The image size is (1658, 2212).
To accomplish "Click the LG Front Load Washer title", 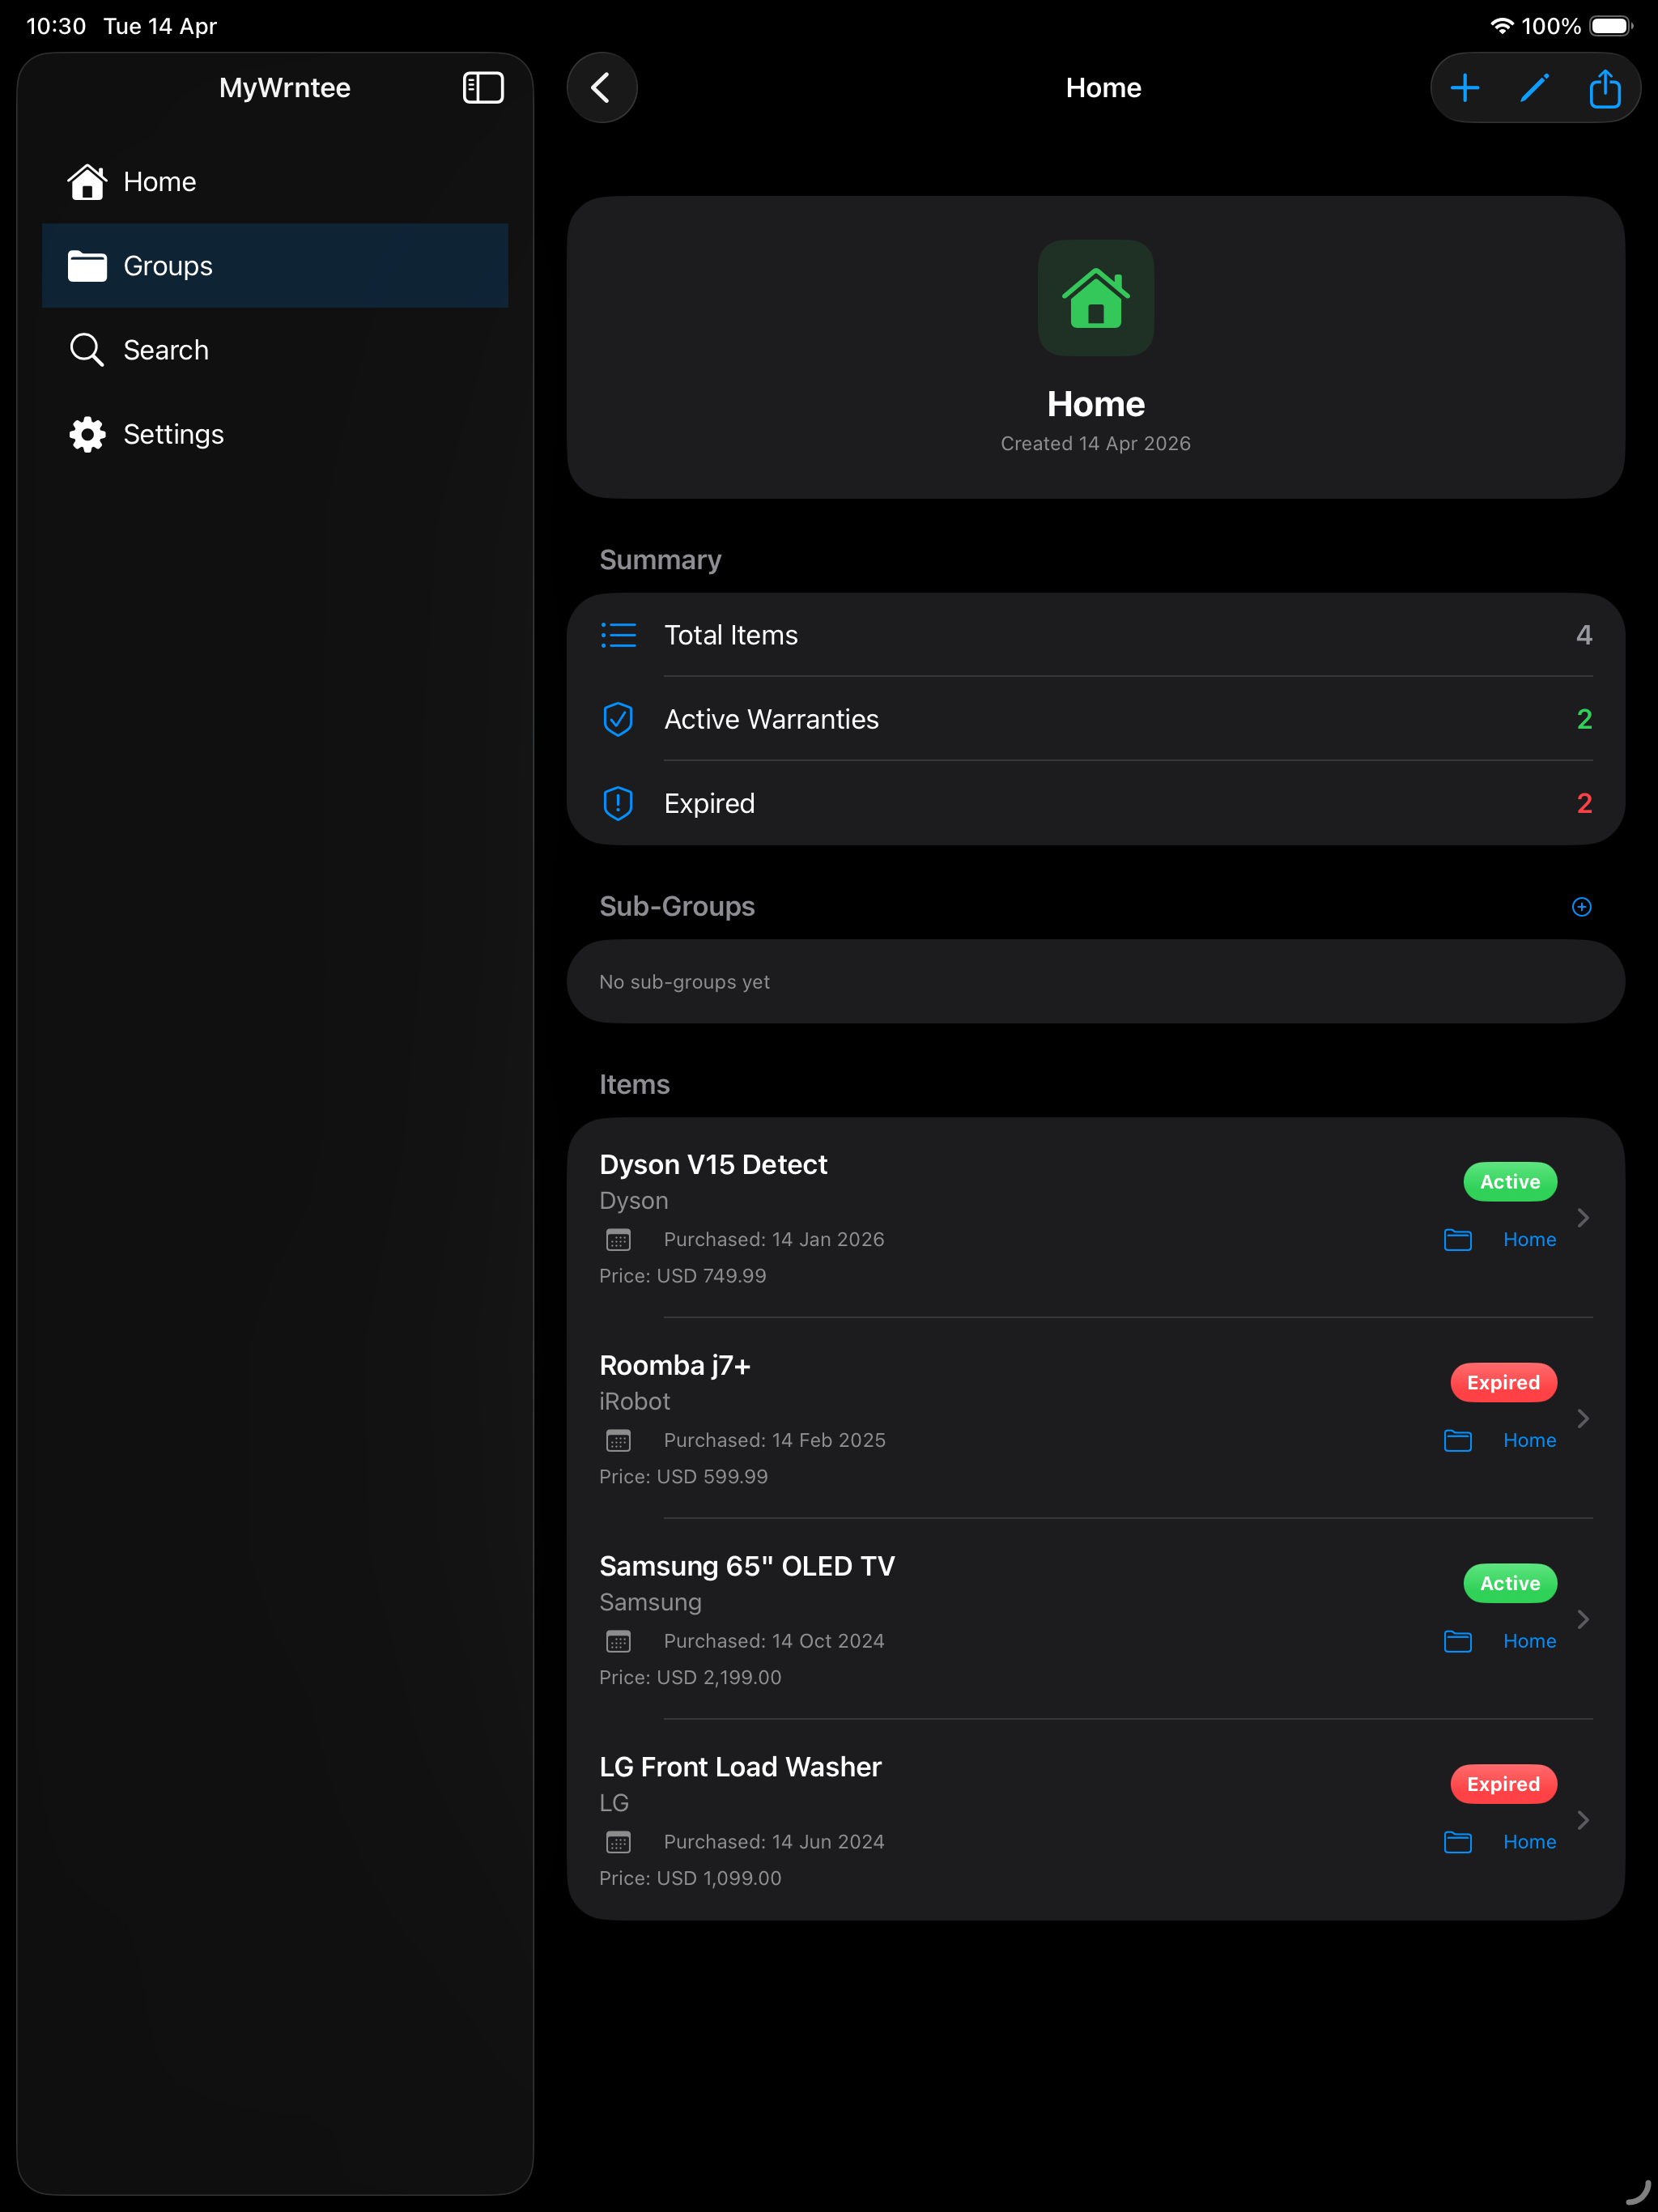I will point(740,1767).
